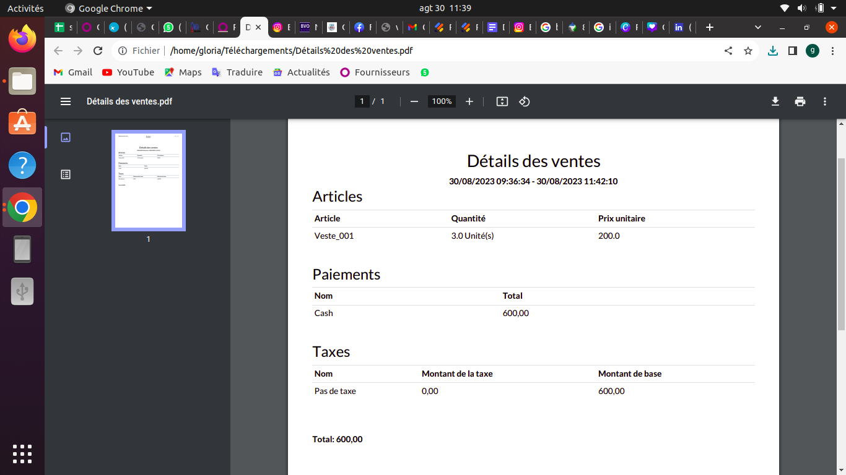The width and height of the screenshot is (846, 475).
Task: Zoom out of the PDF
Action: [414, 101]
